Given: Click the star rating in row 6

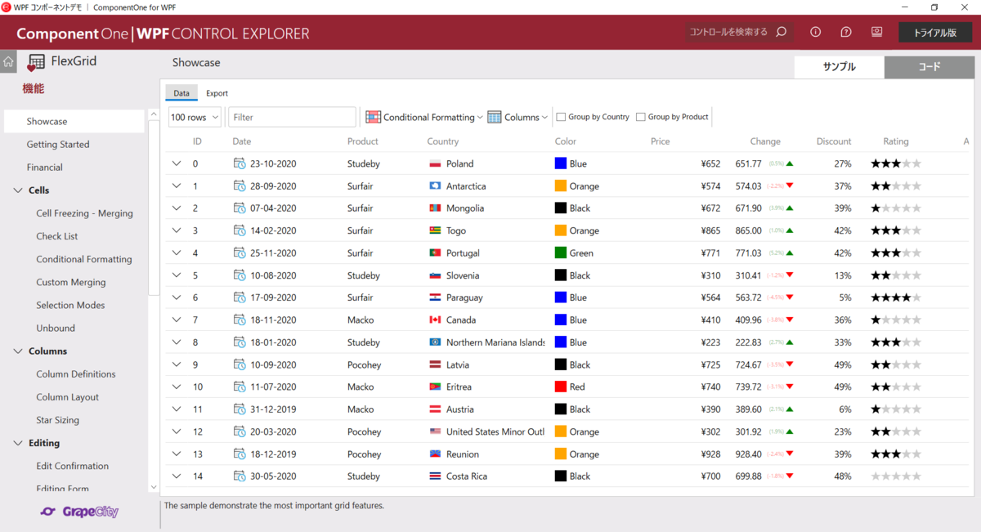Looking at the screenshot, I should [x=896, y=297].
